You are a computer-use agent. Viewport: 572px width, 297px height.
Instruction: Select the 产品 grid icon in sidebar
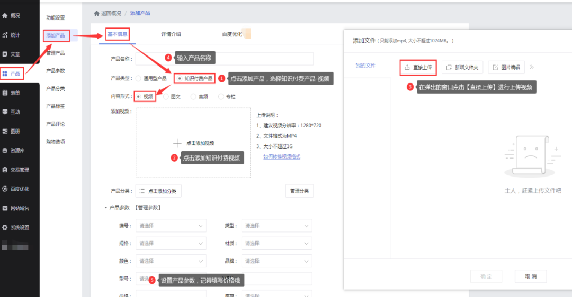point(5,73)
